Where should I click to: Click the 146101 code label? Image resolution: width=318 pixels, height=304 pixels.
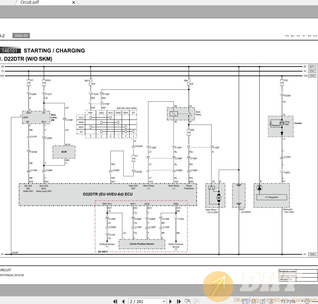[10, 51]
